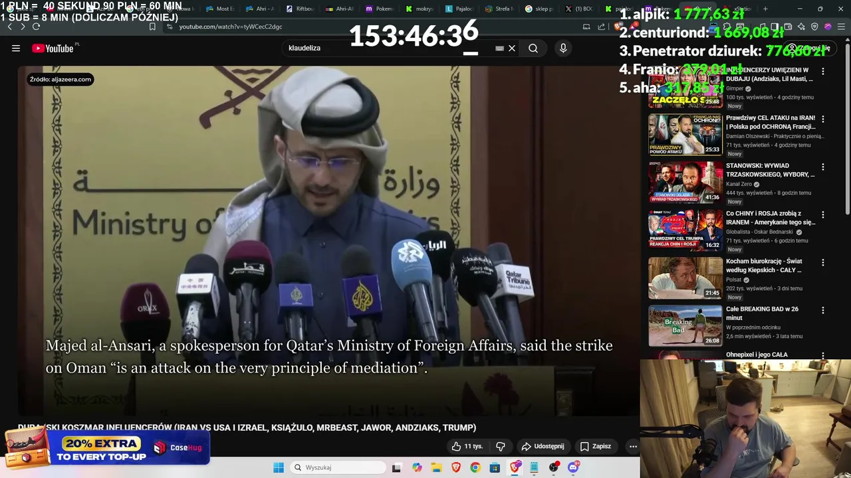Open options for Całe BREAKING BAD video

[x=823, y=310]
